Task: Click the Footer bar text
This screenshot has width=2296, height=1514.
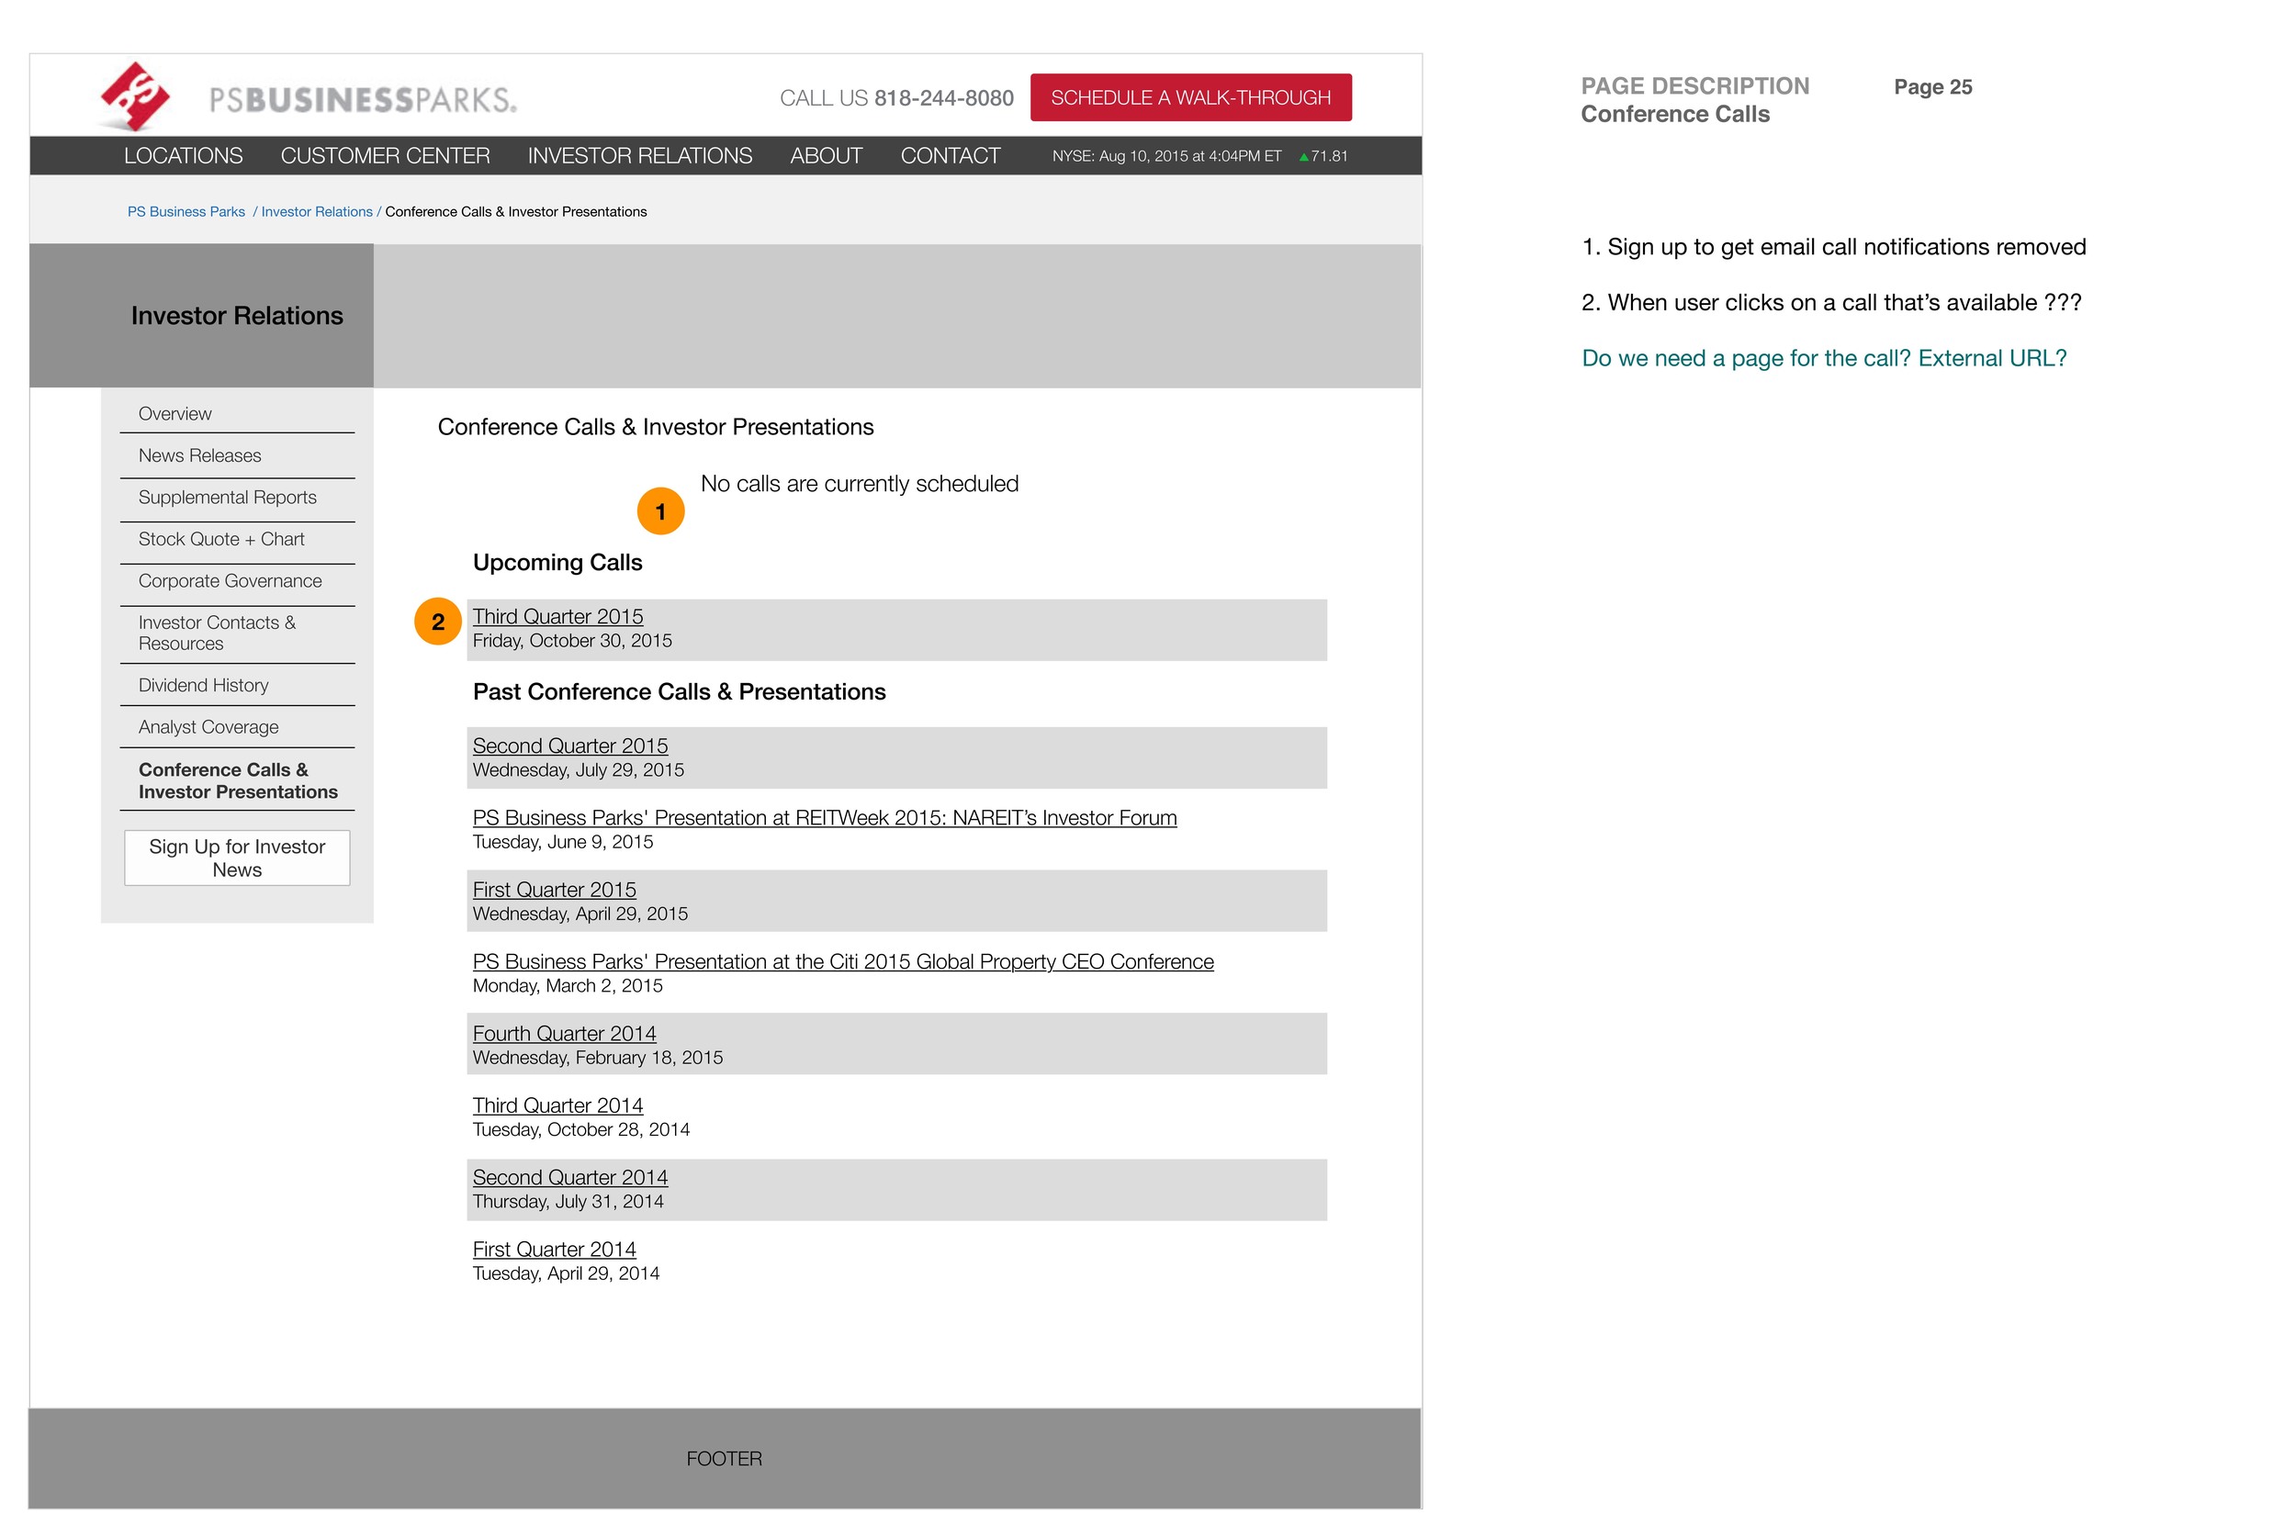Action: pyautogui.click(x=724, y=1458)
